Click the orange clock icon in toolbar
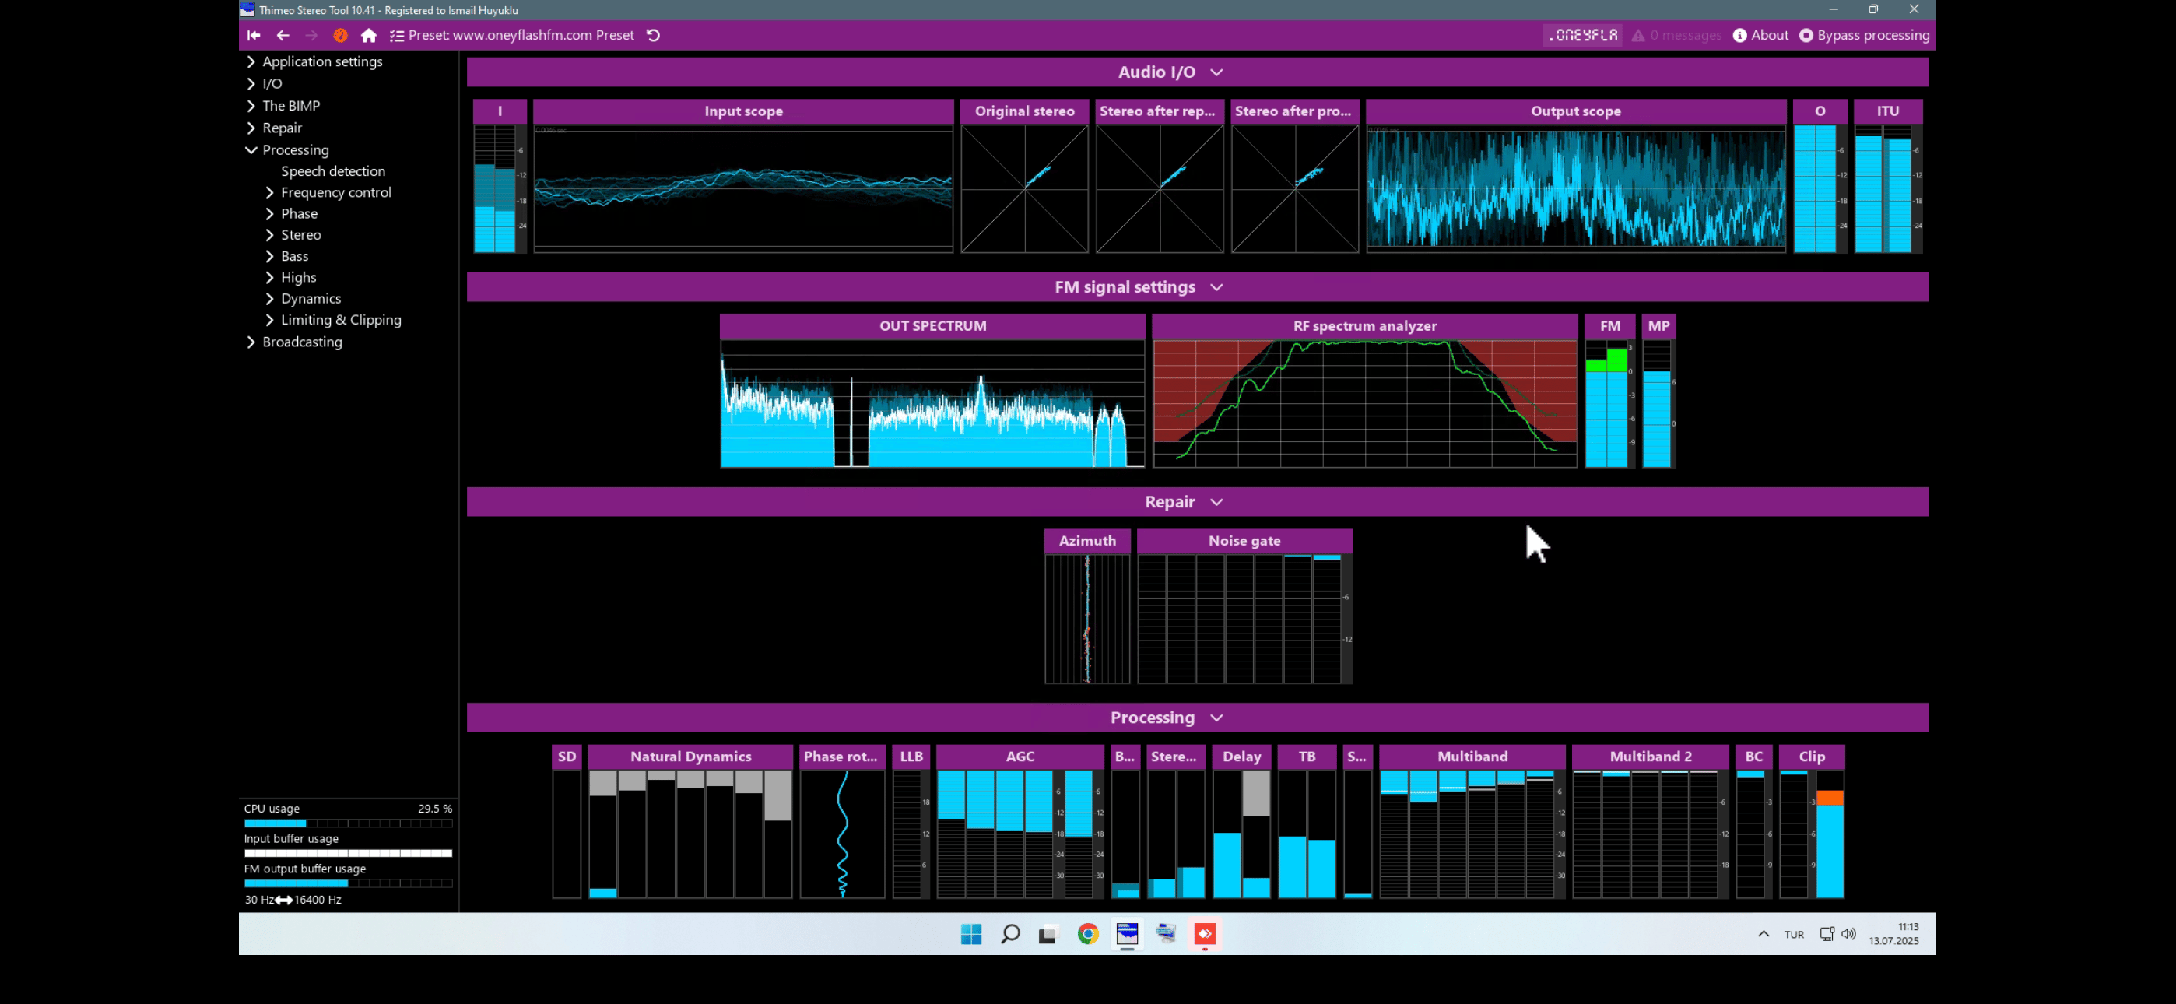 pyautogui.click(x=340, y=36)
